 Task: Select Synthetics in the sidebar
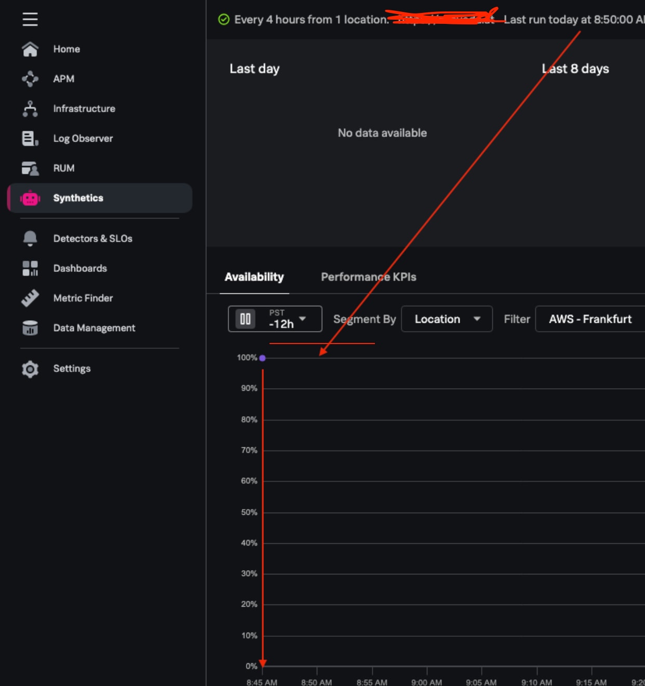pos(100,198)
